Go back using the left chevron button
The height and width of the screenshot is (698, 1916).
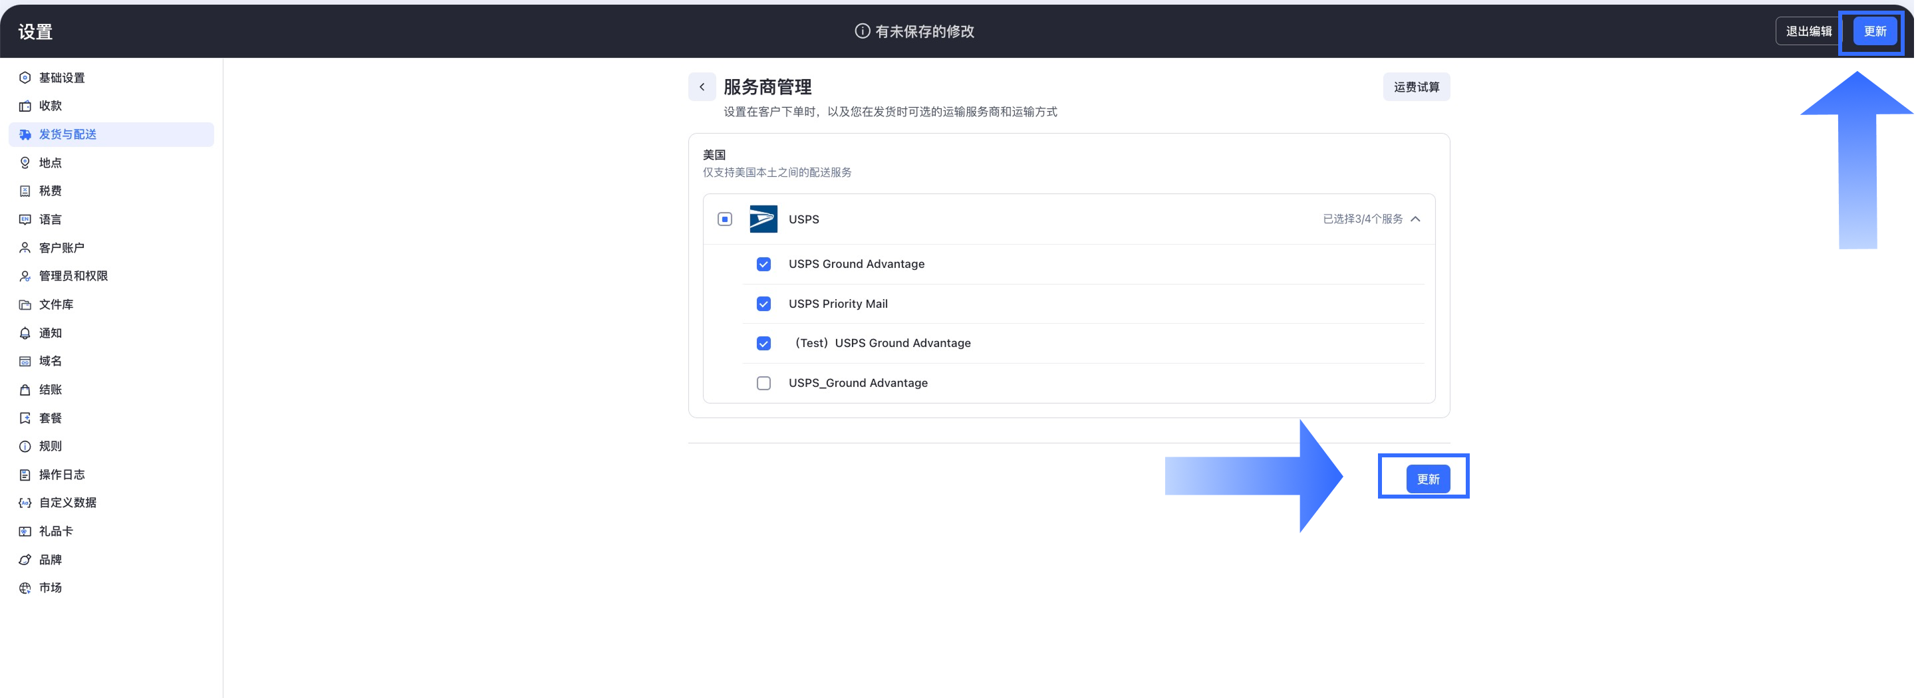pyautogui.click(x=702, y=87)
